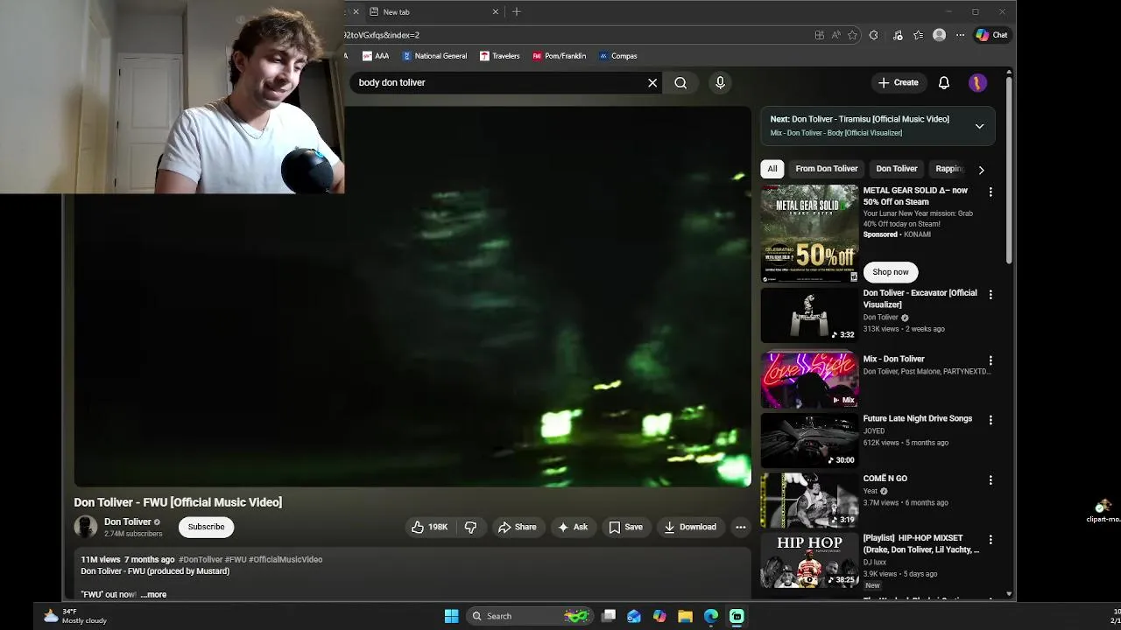The width and height of the screenshot is (1121, 630).
Task: Open Edge read aloud icon
Action: [x=835, y=35]
